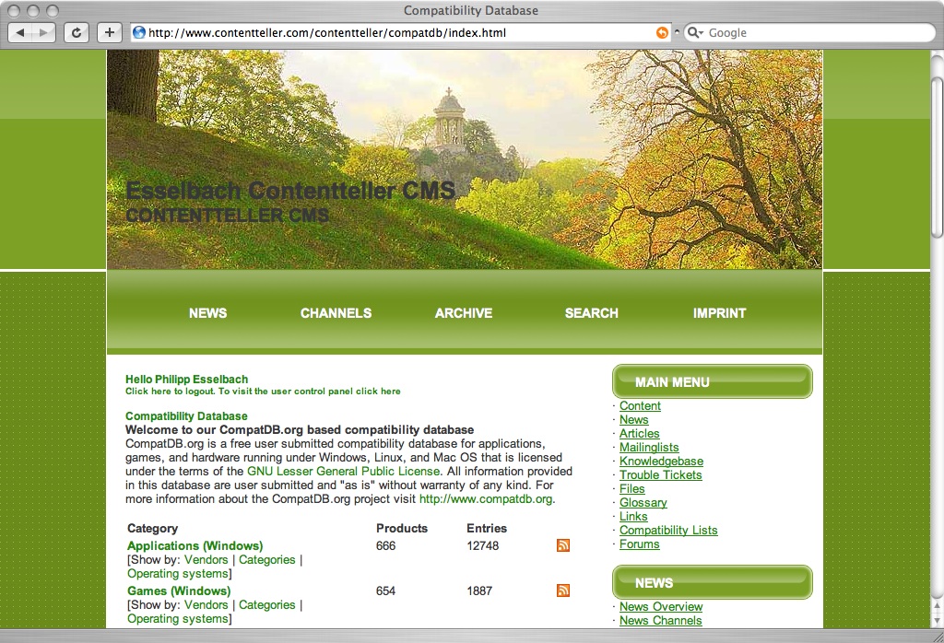
Task: Click the Google search field
Action: click(x=809, y=32)
